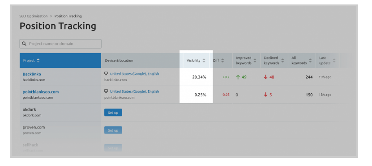Screen dimensions: 372x166
Task: Sort by Last update column arrows
Action: [334, 61]
